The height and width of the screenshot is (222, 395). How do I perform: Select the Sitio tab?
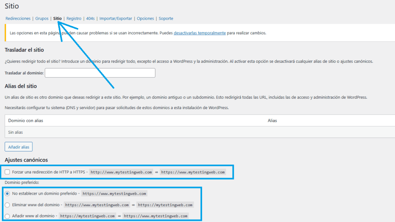[57, 18]
